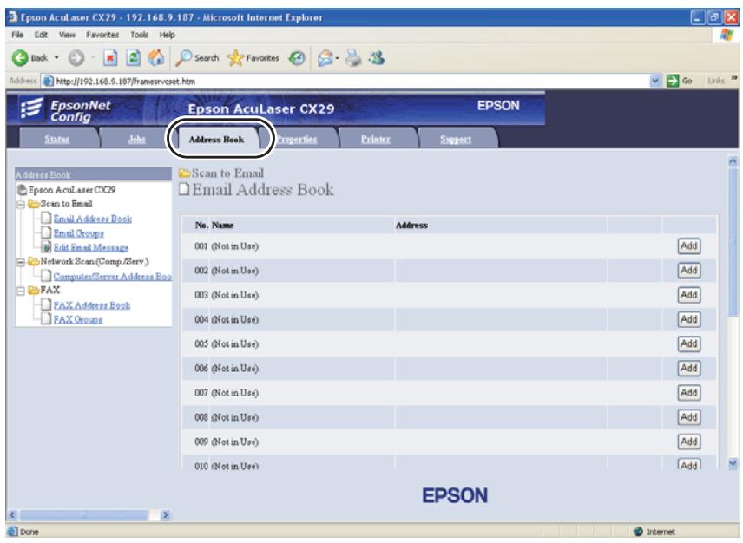743x543 pixels.
Task: Click the green Go arrow
Action: 673,81
